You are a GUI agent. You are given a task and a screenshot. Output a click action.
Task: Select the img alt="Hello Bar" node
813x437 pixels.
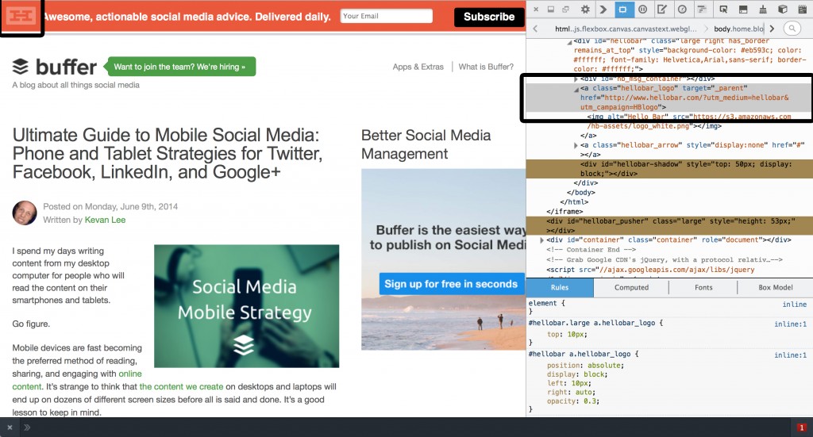point(689,121)
